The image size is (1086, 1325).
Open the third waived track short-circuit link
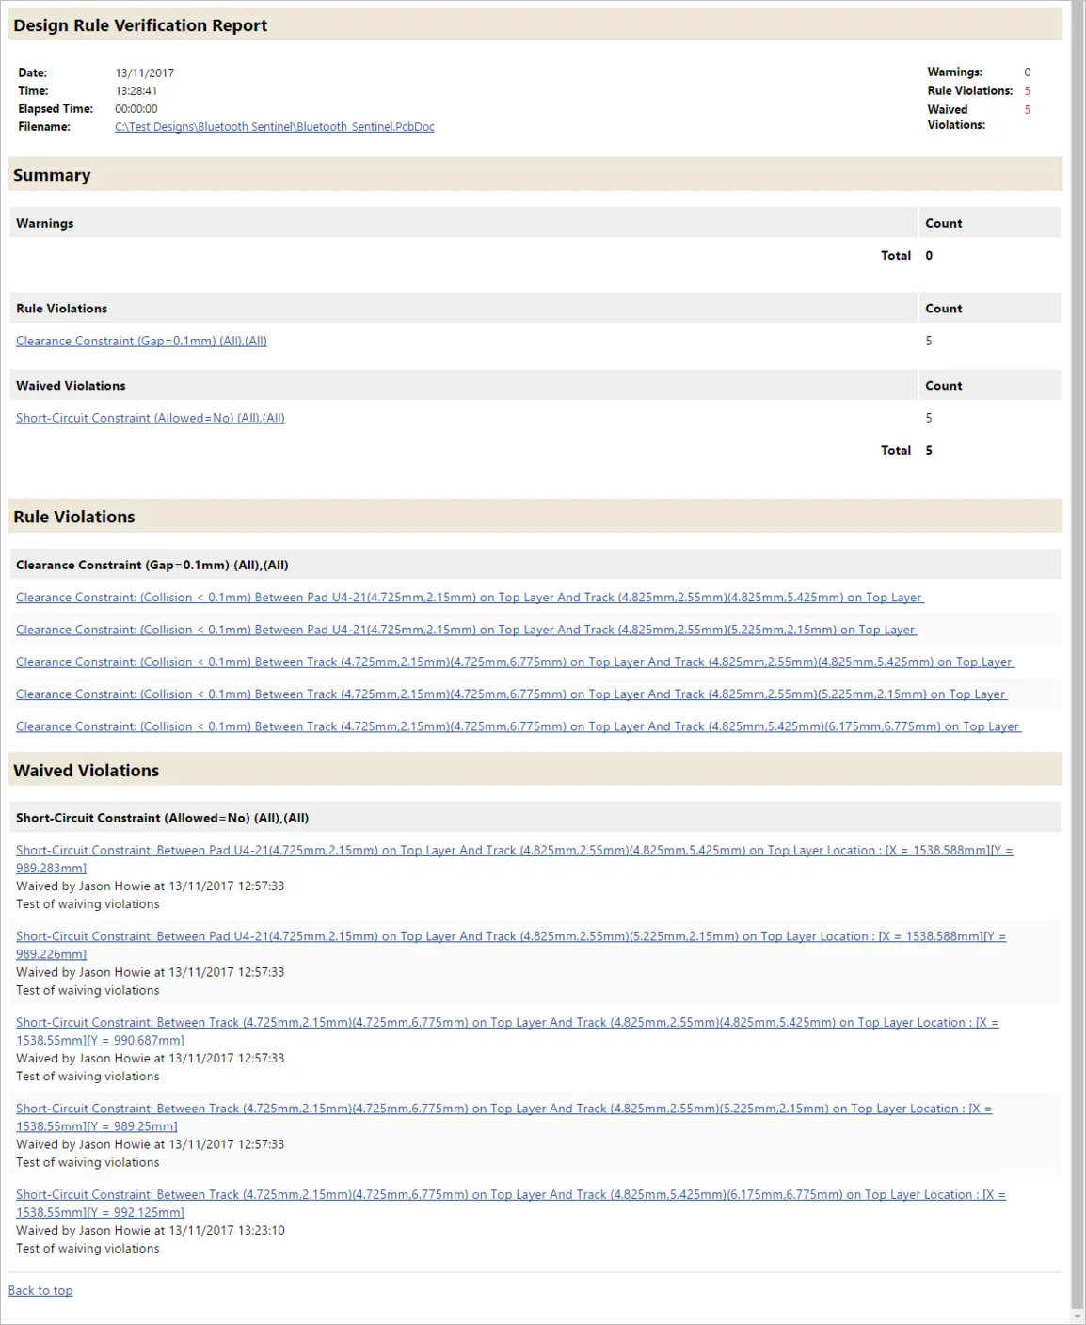tap(508, 1022)
